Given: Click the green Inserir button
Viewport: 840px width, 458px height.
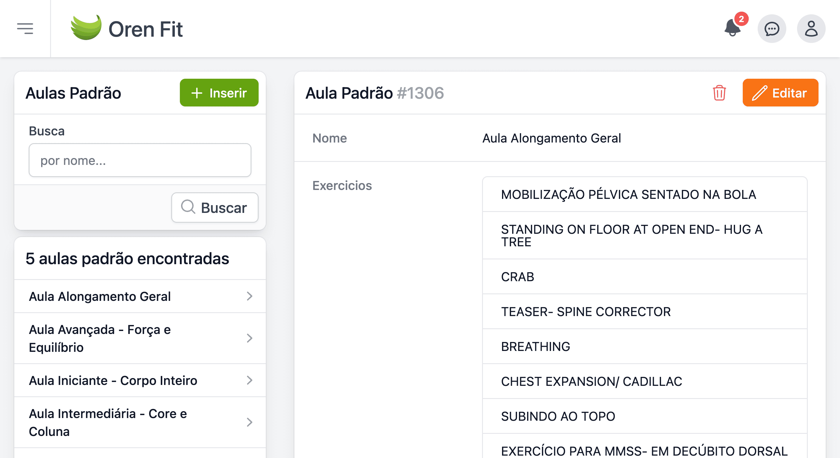Looking at the screenshot, I should coord(219,93).
